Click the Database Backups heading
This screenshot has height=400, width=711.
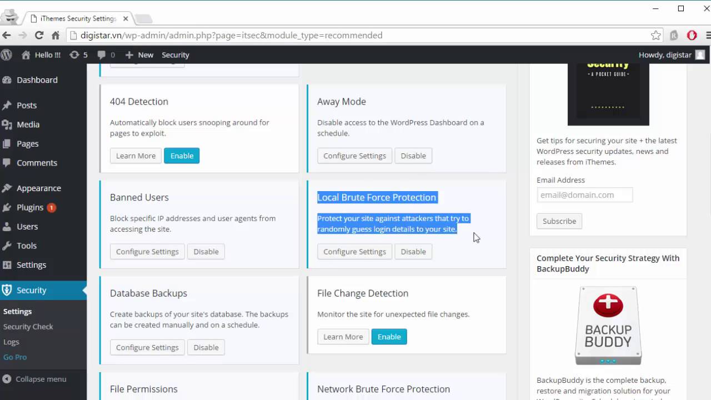point(148,293)
